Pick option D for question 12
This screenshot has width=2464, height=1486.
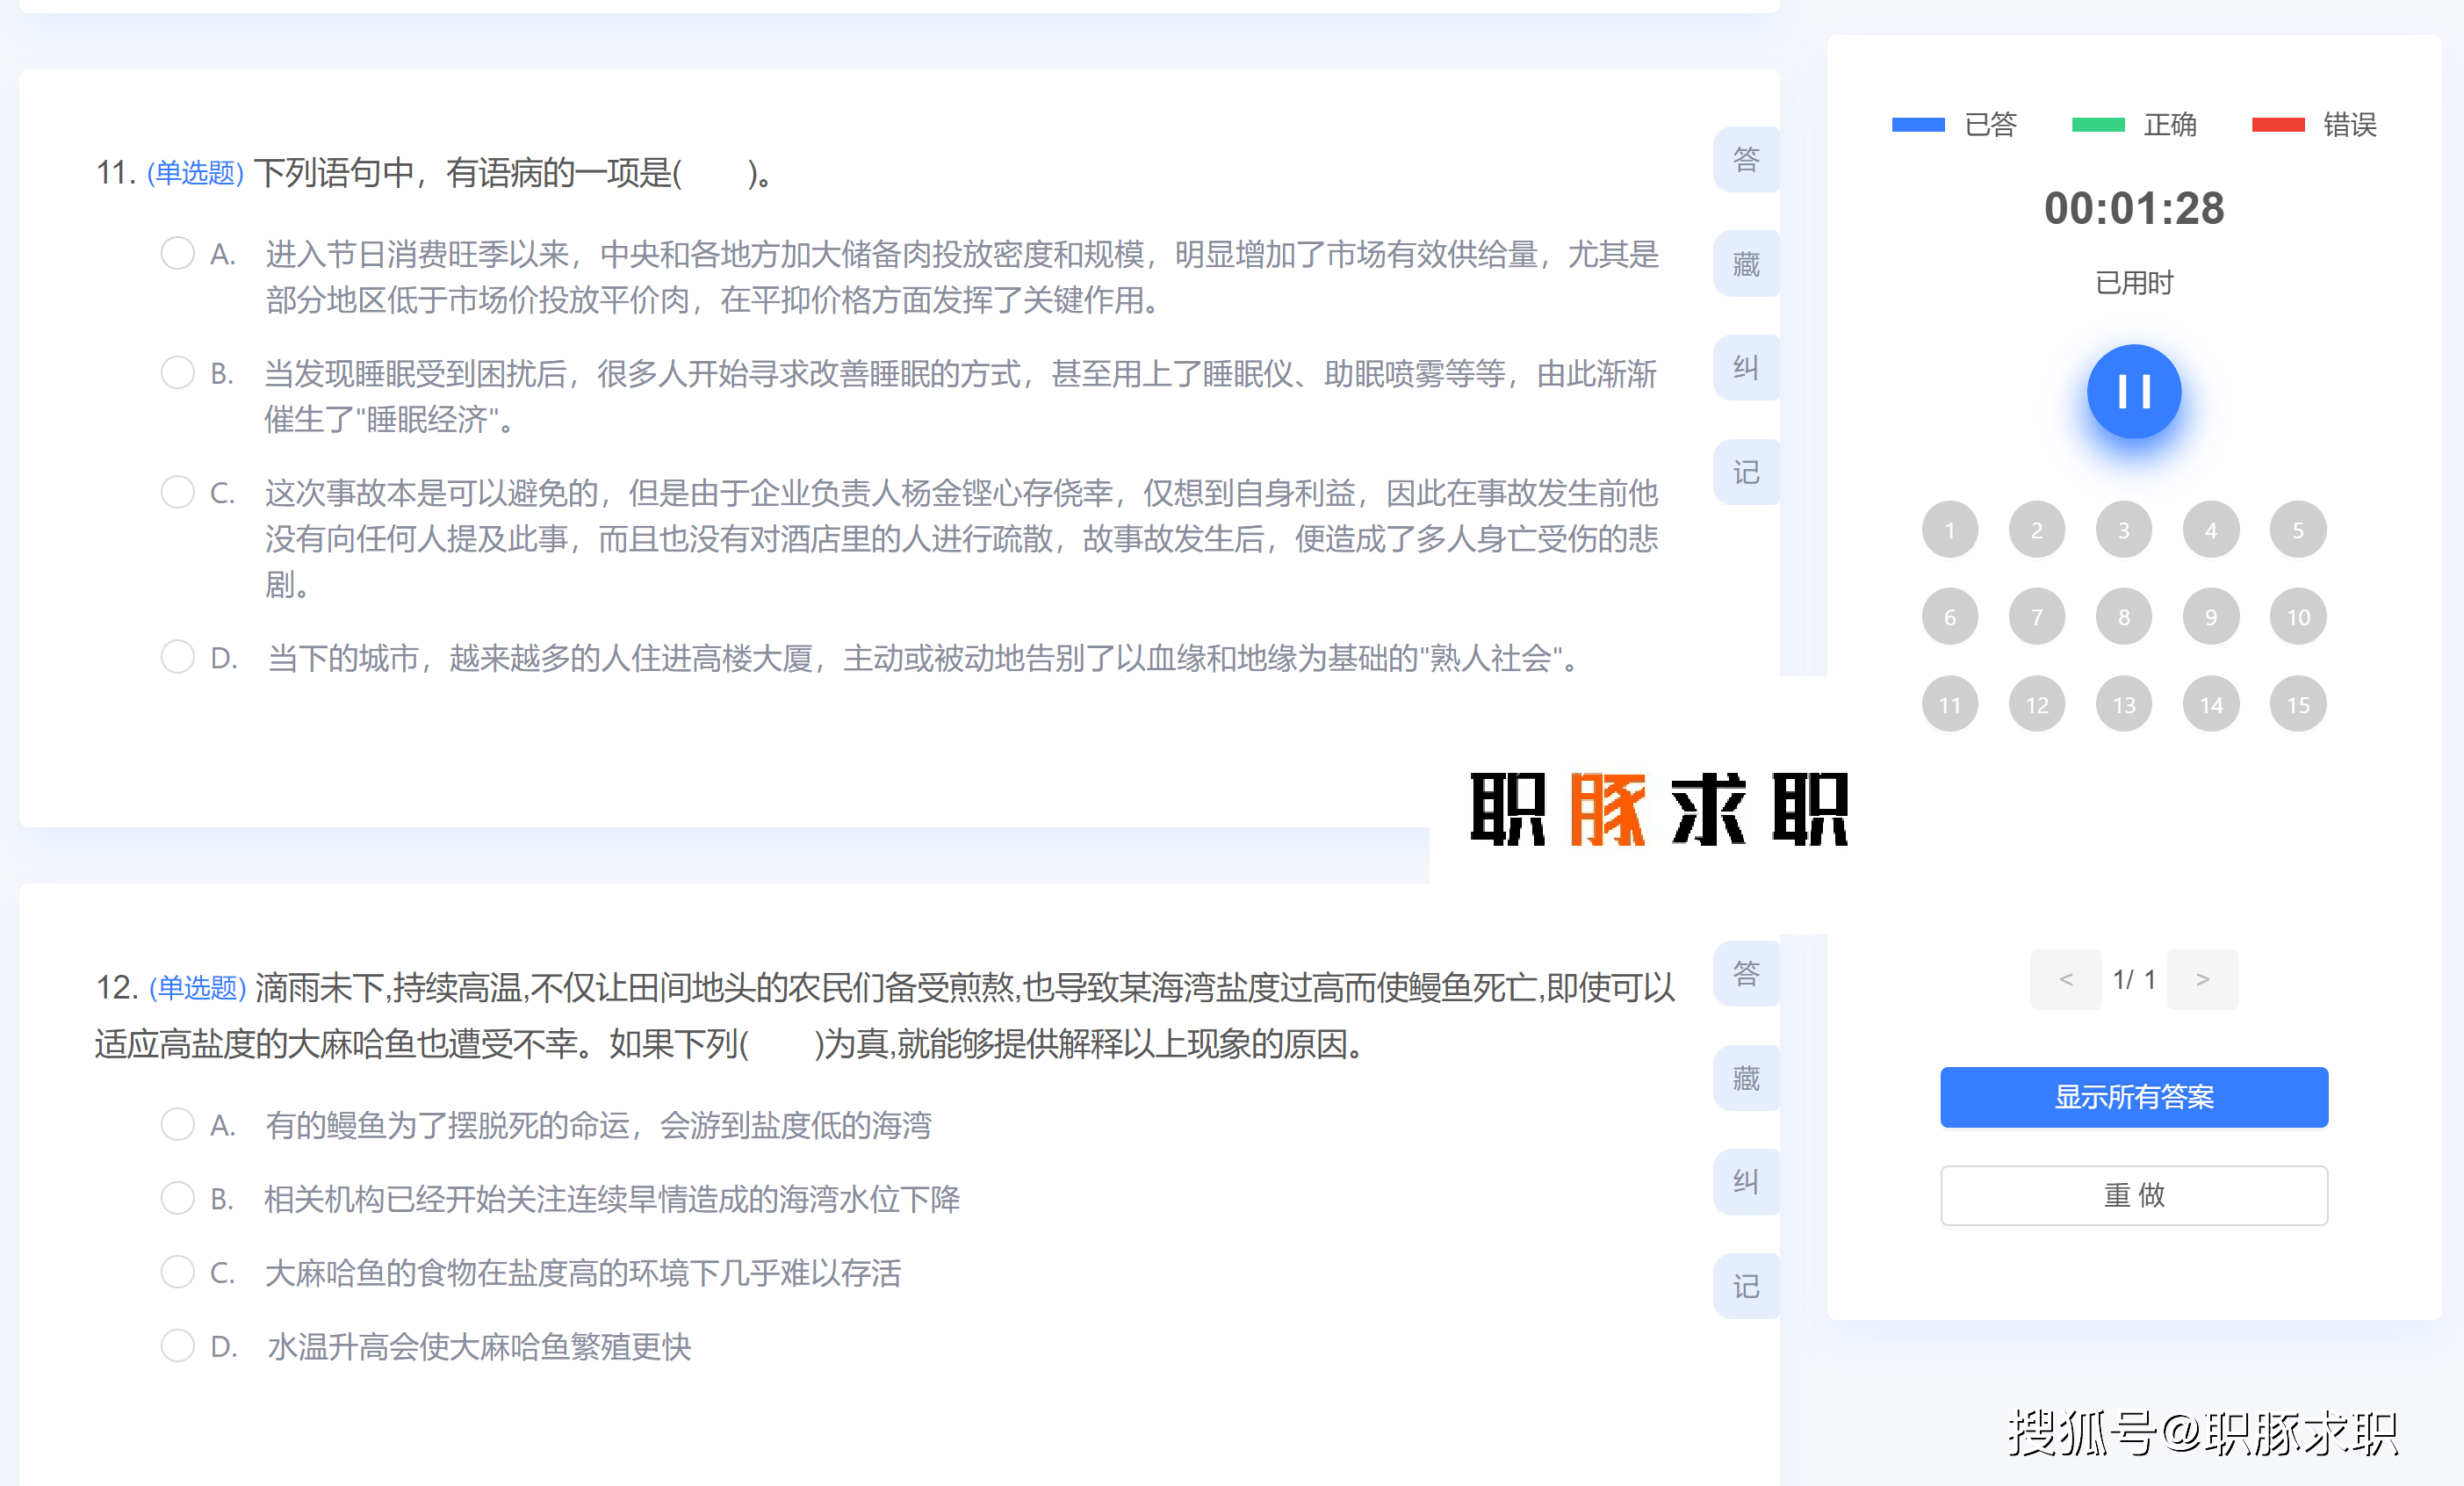click(178, 1346)
